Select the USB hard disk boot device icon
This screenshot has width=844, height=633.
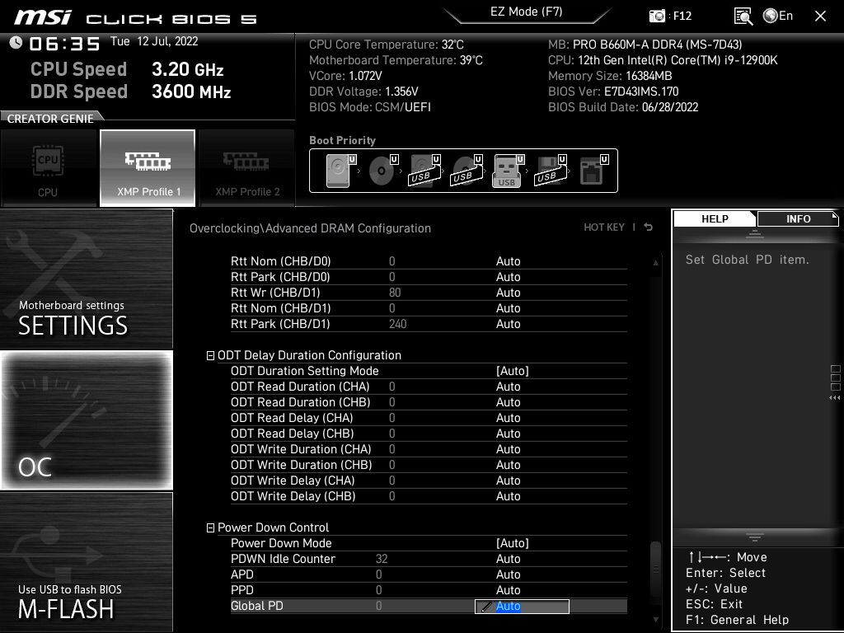[424, 171]
